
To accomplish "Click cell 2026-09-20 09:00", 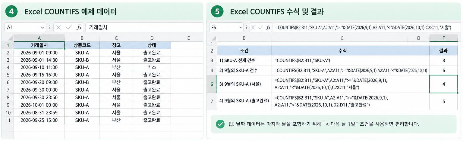I will pos(39,82).
